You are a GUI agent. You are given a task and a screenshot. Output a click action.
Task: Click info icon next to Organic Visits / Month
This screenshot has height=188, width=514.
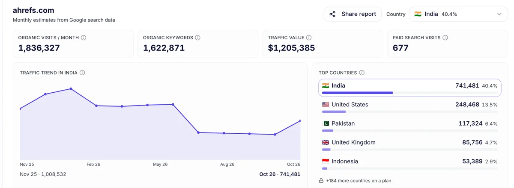(x=84, y=38)
